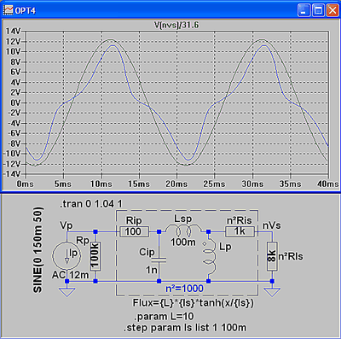This screenshot has height=339, width=341.
Task: Click the OPT4 window icon
Action: [x=8, y=10]
